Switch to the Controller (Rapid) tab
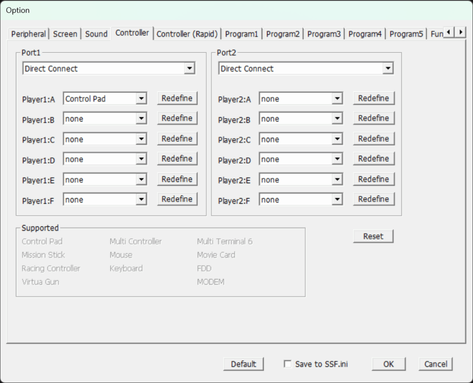 (x=187, y=33)
